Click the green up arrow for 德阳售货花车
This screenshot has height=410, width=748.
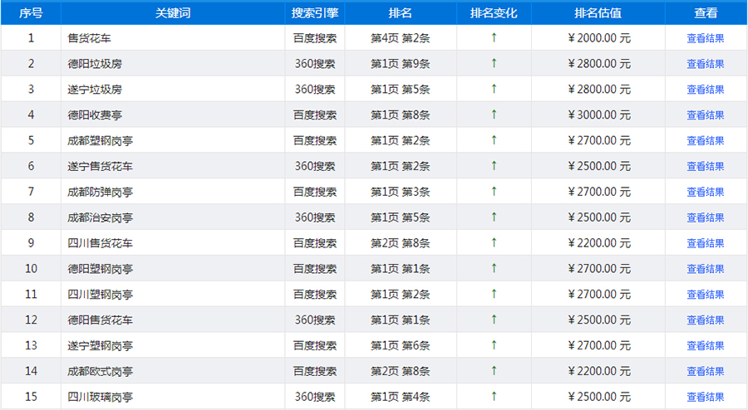tap(494, 320)
